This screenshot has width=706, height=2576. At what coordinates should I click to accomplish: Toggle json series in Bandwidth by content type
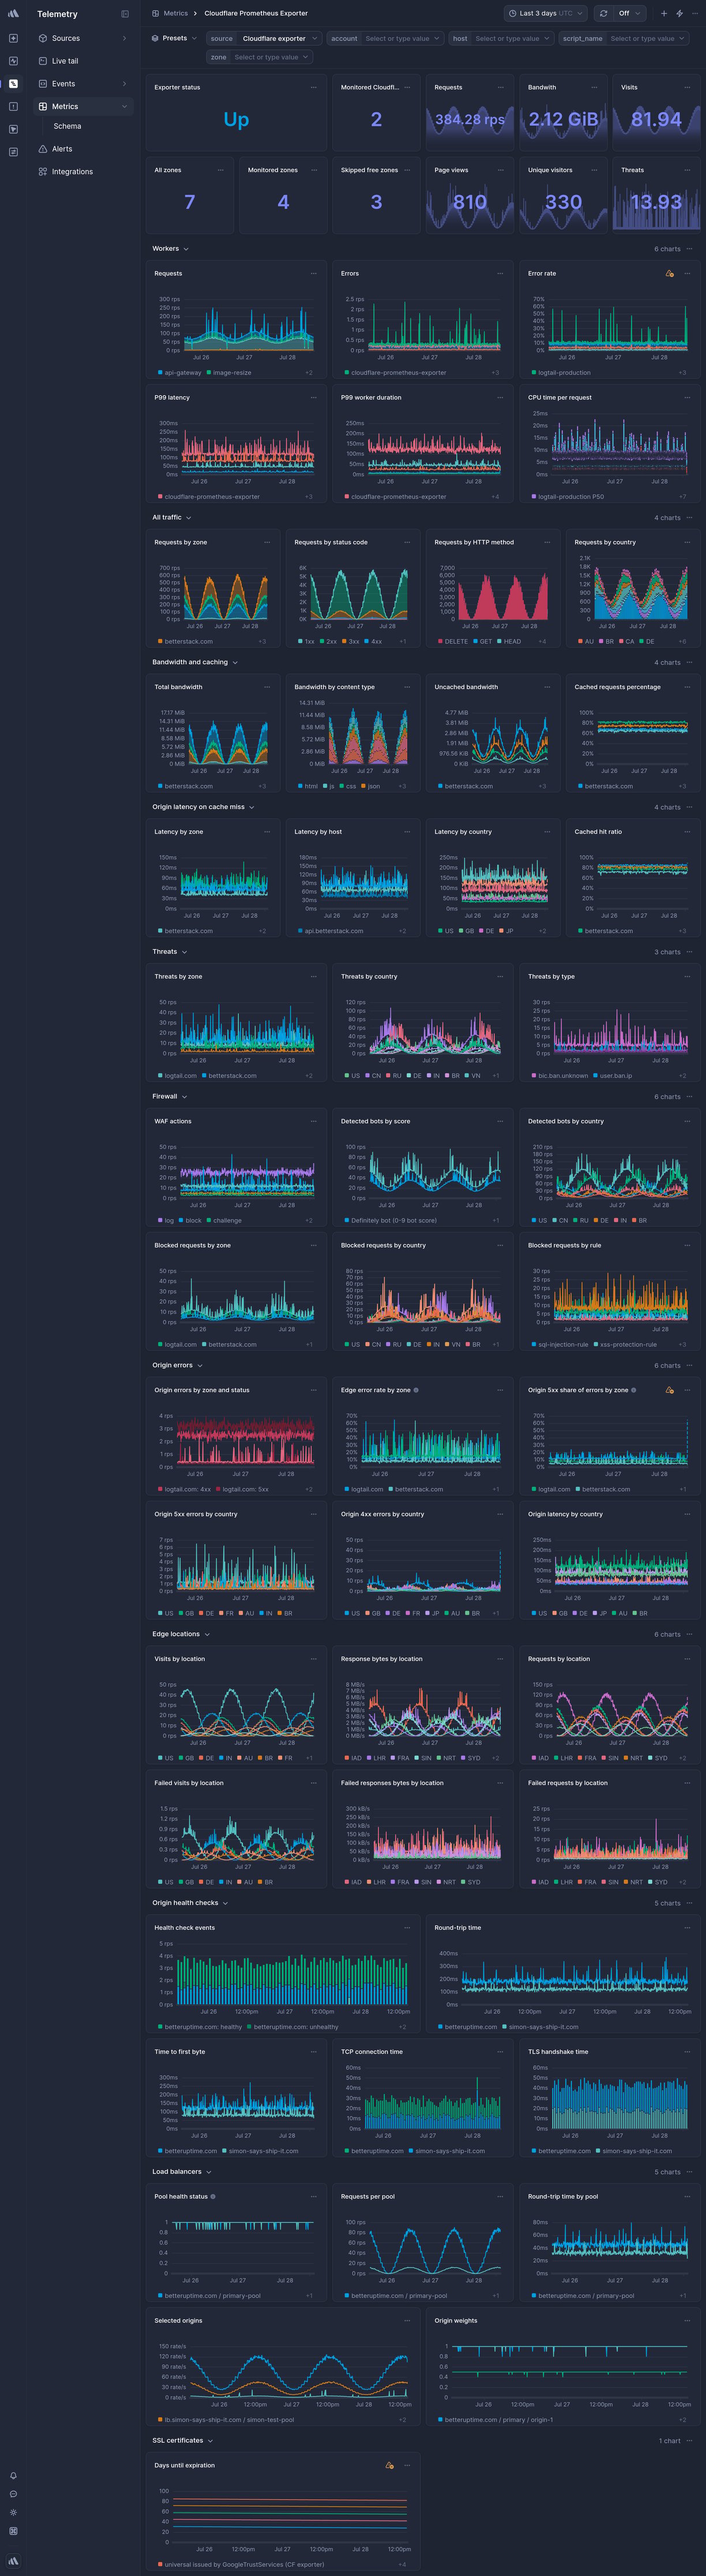tap(371, 786)
